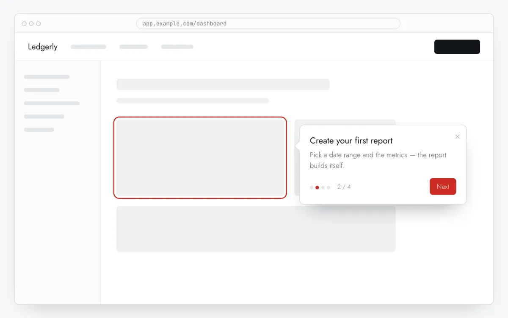This screenshot has width=508, height=318.
Task: Click the active red step dot in the popover
Action: click(x=317, y=187)
